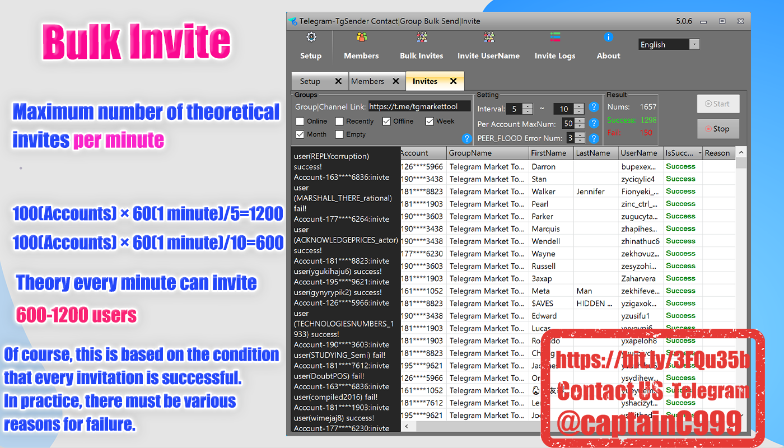Select the FirstName cell "Walker"
The width and height of the screenshot is (784, 448).
(552, 192)
